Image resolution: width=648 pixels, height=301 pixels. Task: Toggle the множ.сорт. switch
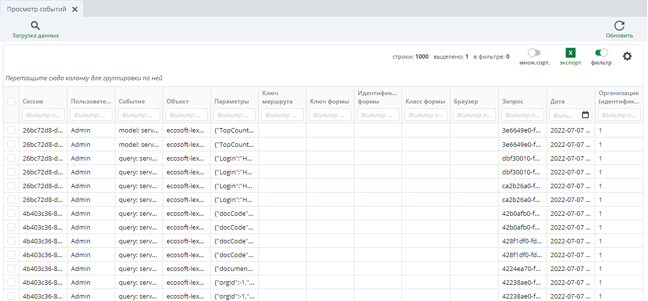tap(534, 53)
